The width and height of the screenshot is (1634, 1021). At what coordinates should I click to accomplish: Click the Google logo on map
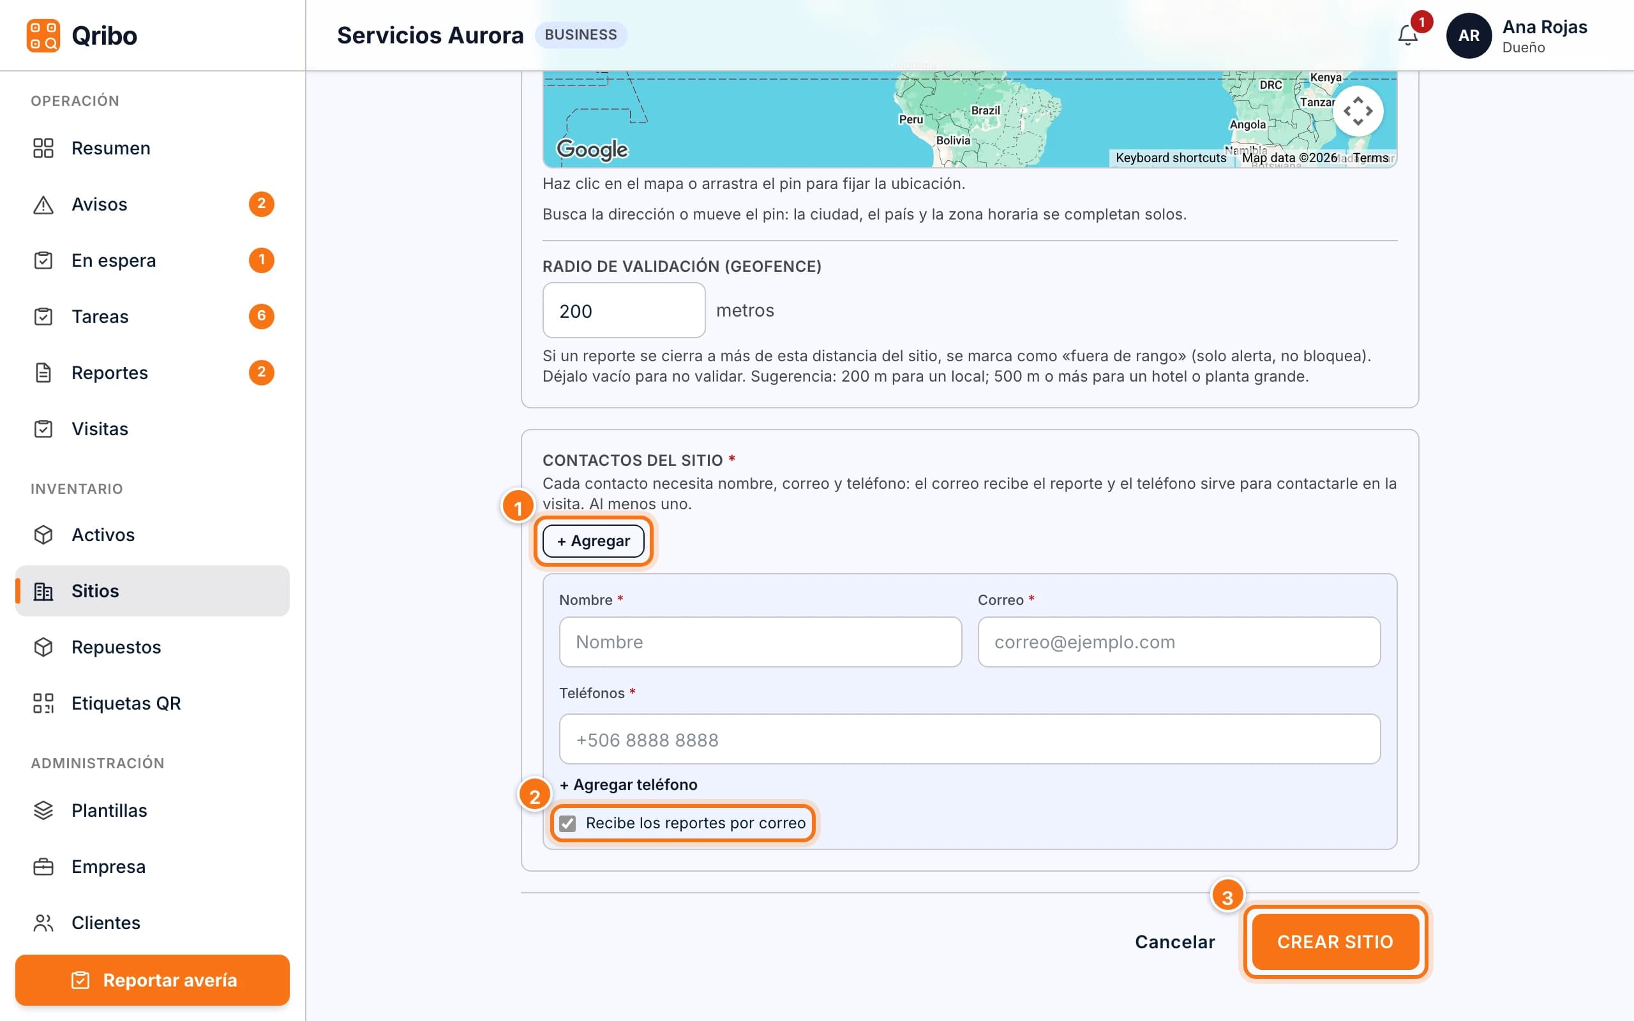pyautogui.click(x=592, y=149)
